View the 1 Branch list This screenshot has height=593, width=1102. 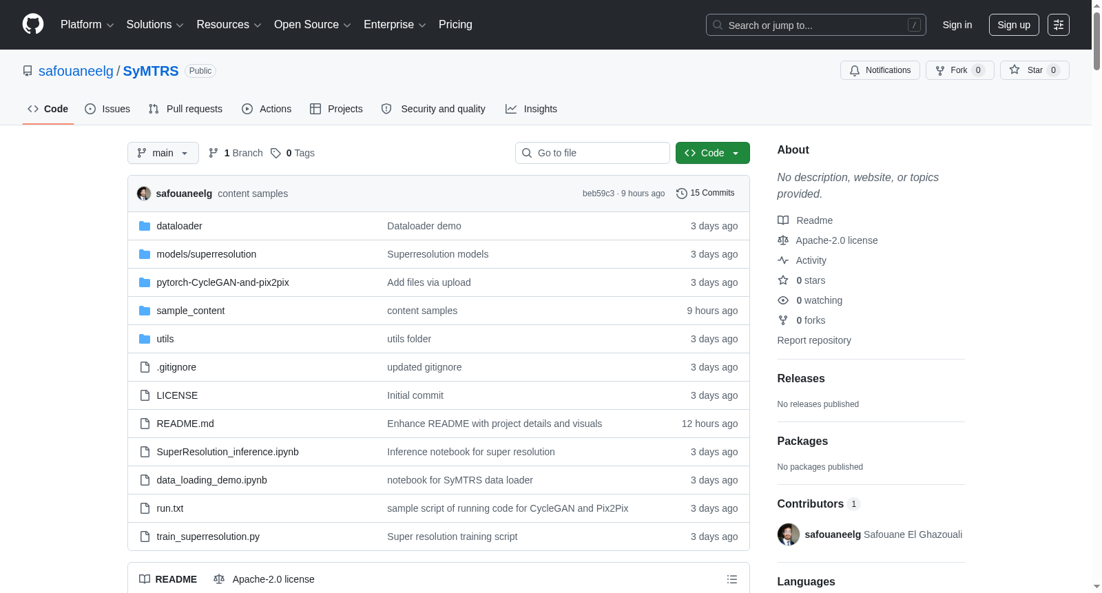[236, 153]
